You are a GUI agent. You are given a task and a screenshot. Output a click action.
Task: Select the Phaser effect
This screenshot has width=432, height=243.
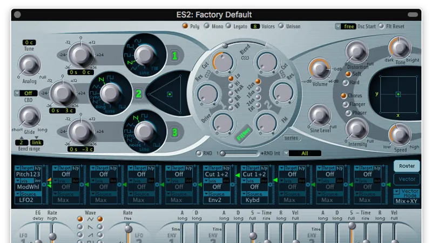[348, 113]
